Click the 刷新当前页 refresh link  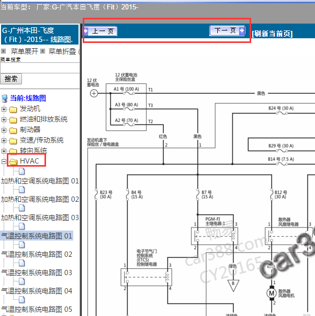pyautogui.click(x=272, y=34)
